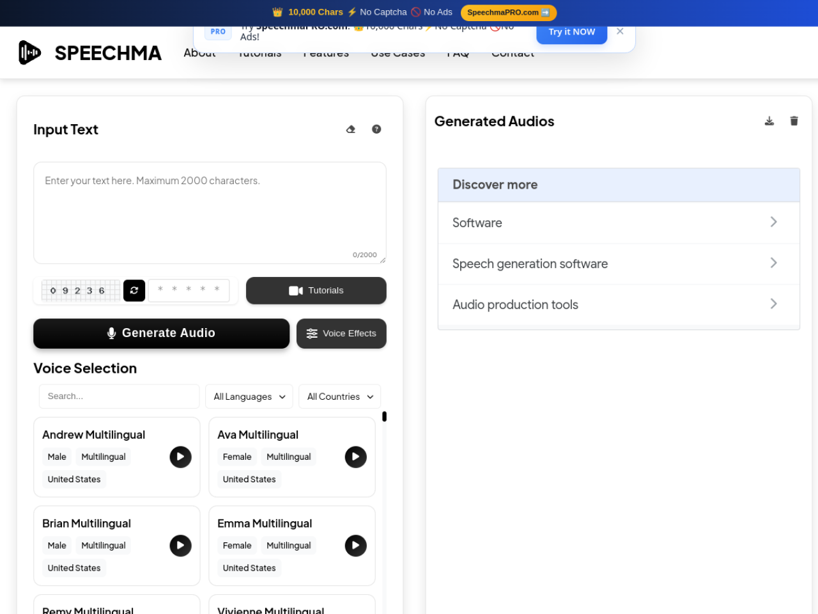The height and width of the screenshot is (614, 818).
Task: Select the Emma Multilingual voice card
Action: click(x=291, y=546)
